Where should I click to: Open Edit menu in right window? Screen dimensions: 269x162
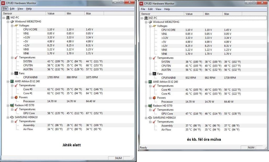tap(150, 9)
